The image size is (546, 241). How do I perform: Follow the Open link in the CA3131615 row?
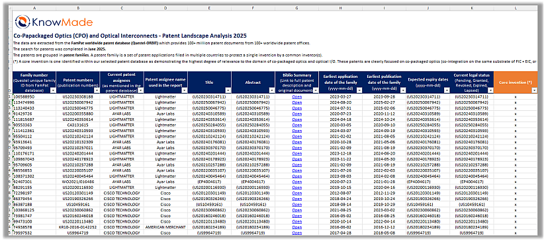[296, 125]
